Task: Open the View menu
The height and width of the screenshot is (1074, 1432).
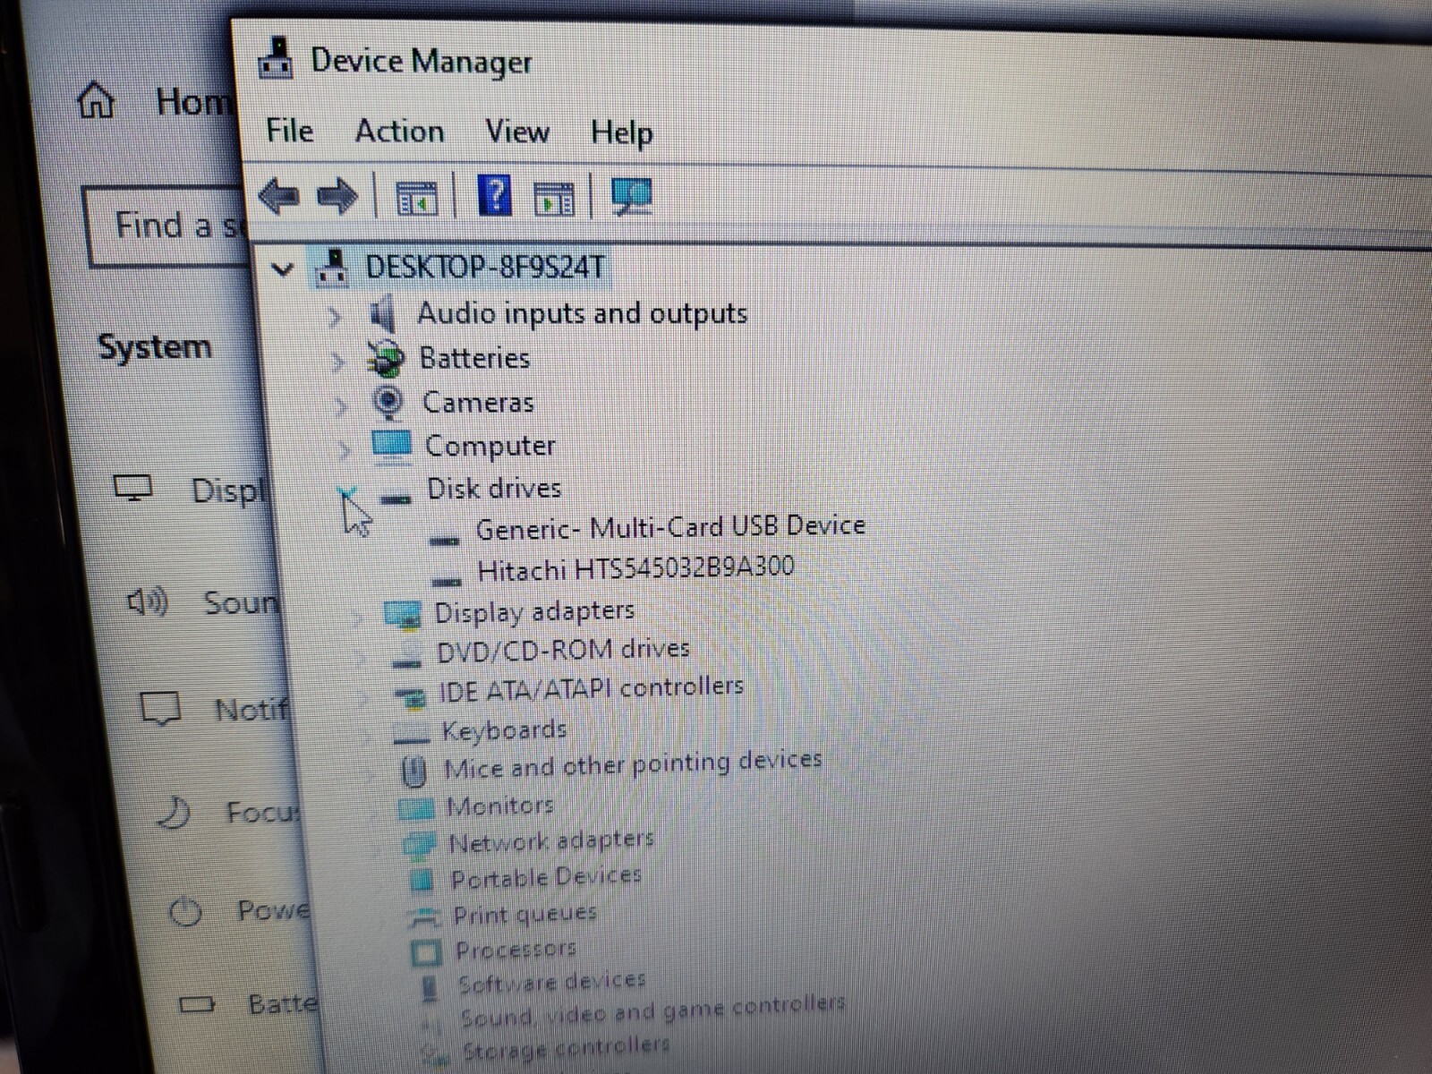Action: (517, 132)
